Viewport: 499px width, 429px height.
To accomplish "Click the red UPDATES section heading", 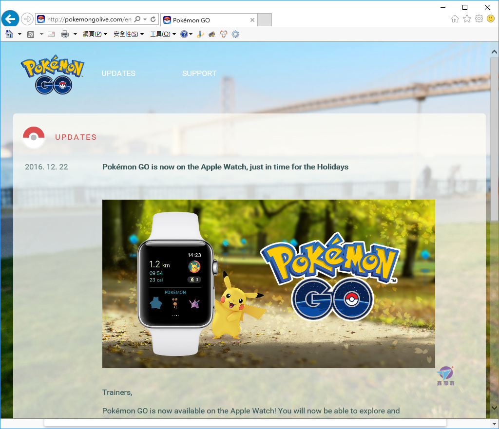I will [76, 137].
